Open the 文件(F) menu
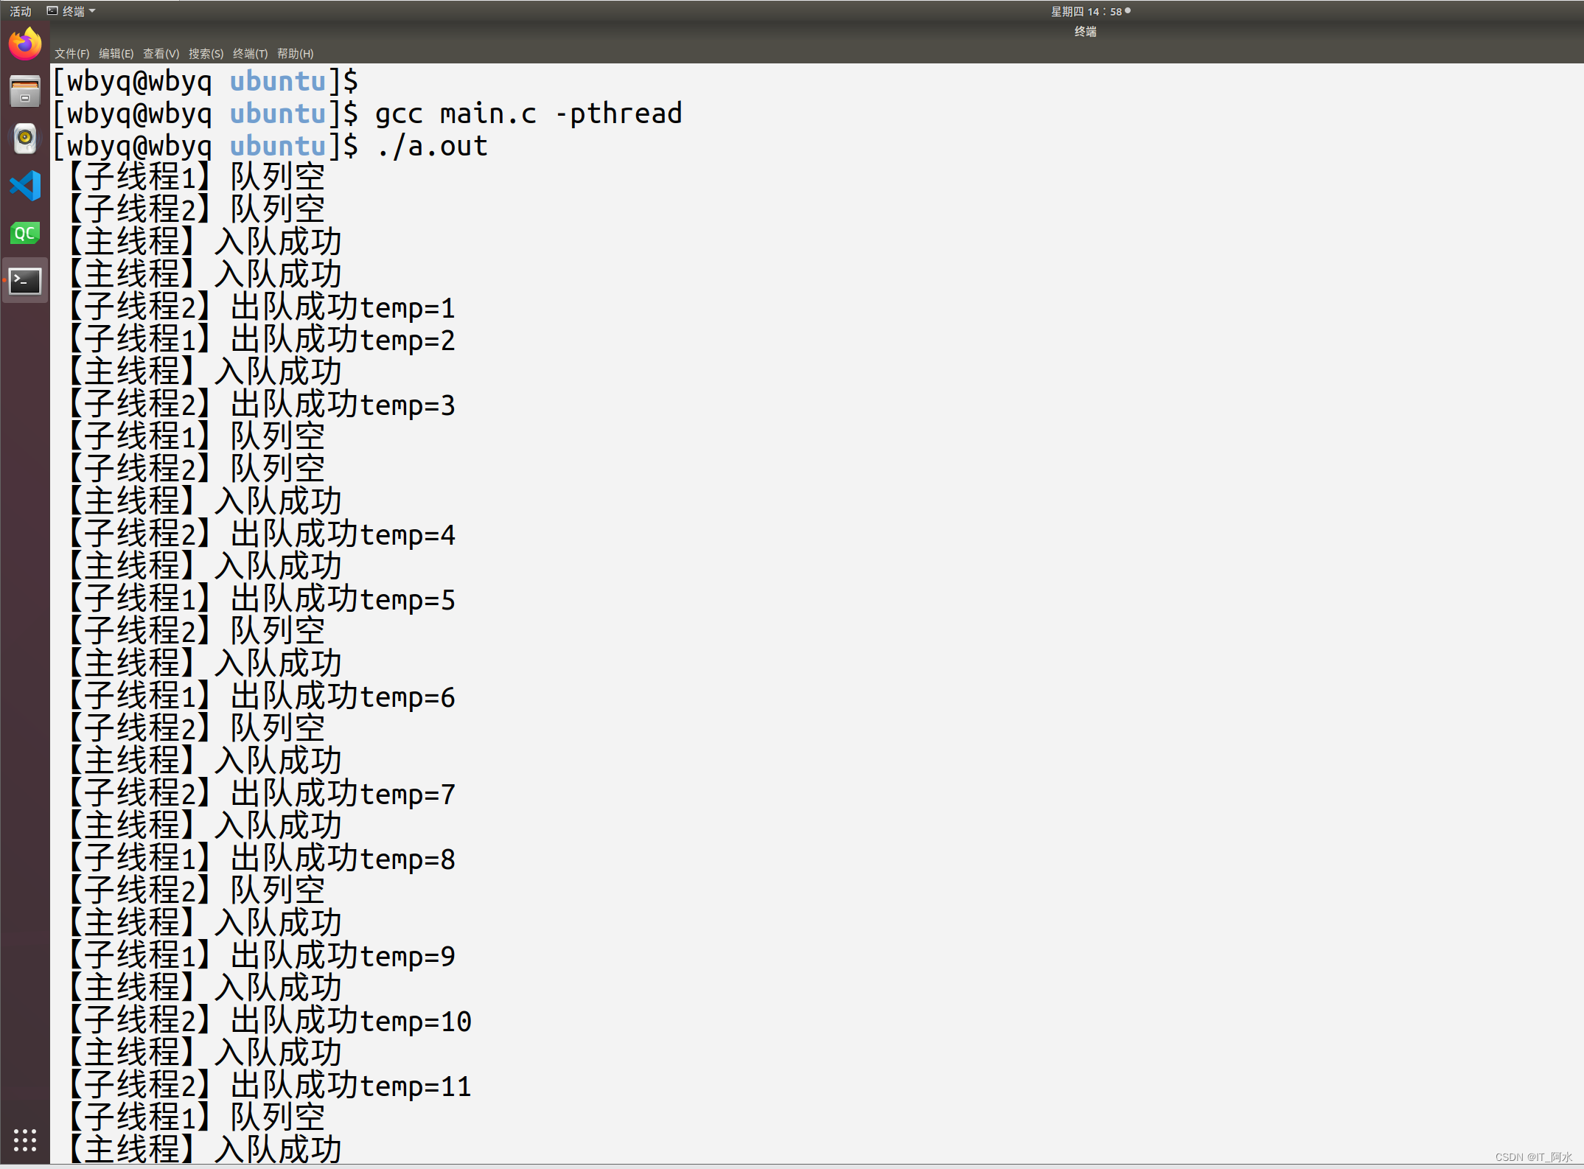The height and width of the screenshot is (1169, 1584). 71,54
